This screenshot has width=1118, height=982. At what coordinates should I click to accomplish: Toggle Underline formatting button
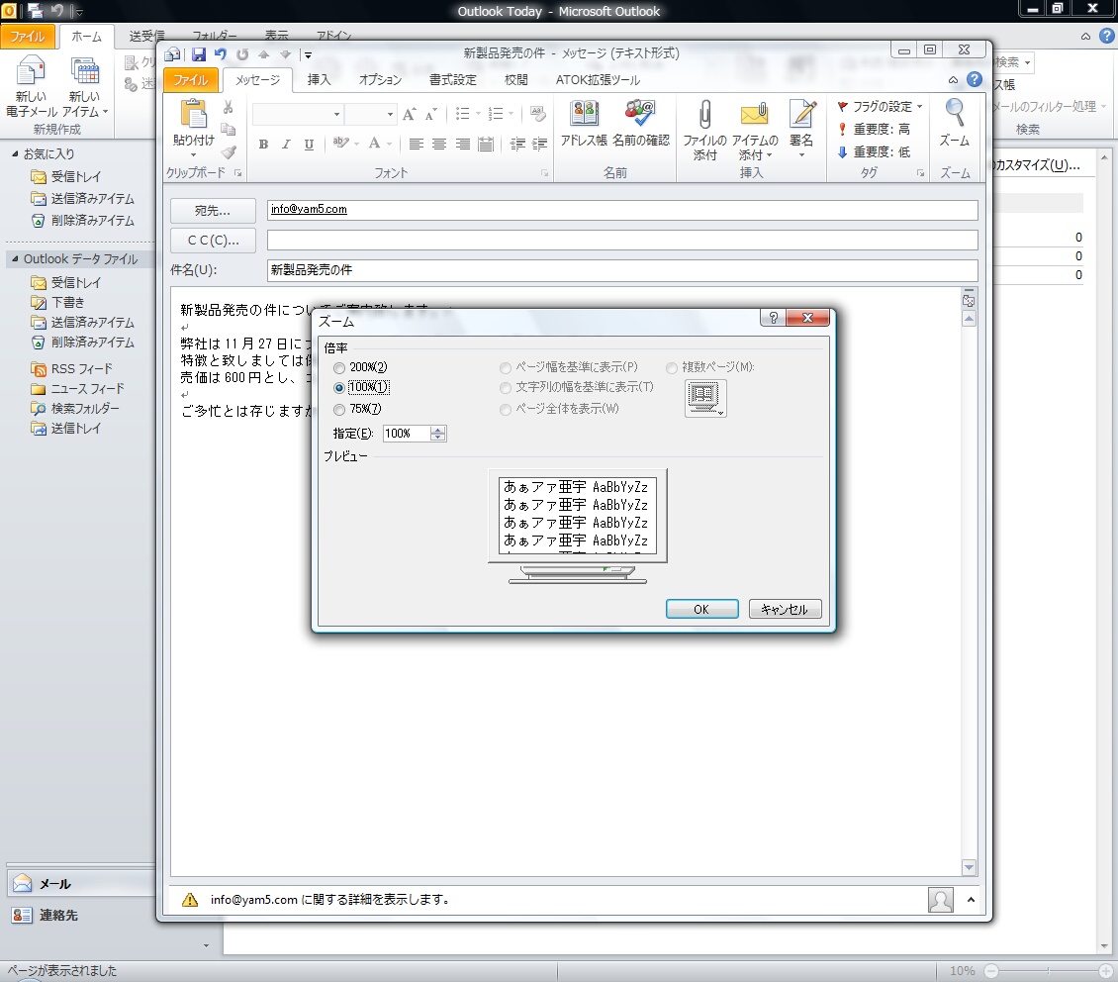point(309,145)
